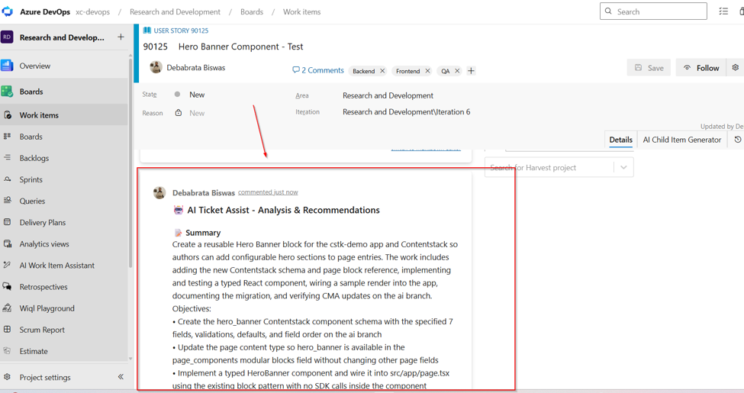Add new item with plus beside project name
Viewport: 744px width, 393px height.
[121, 37]
